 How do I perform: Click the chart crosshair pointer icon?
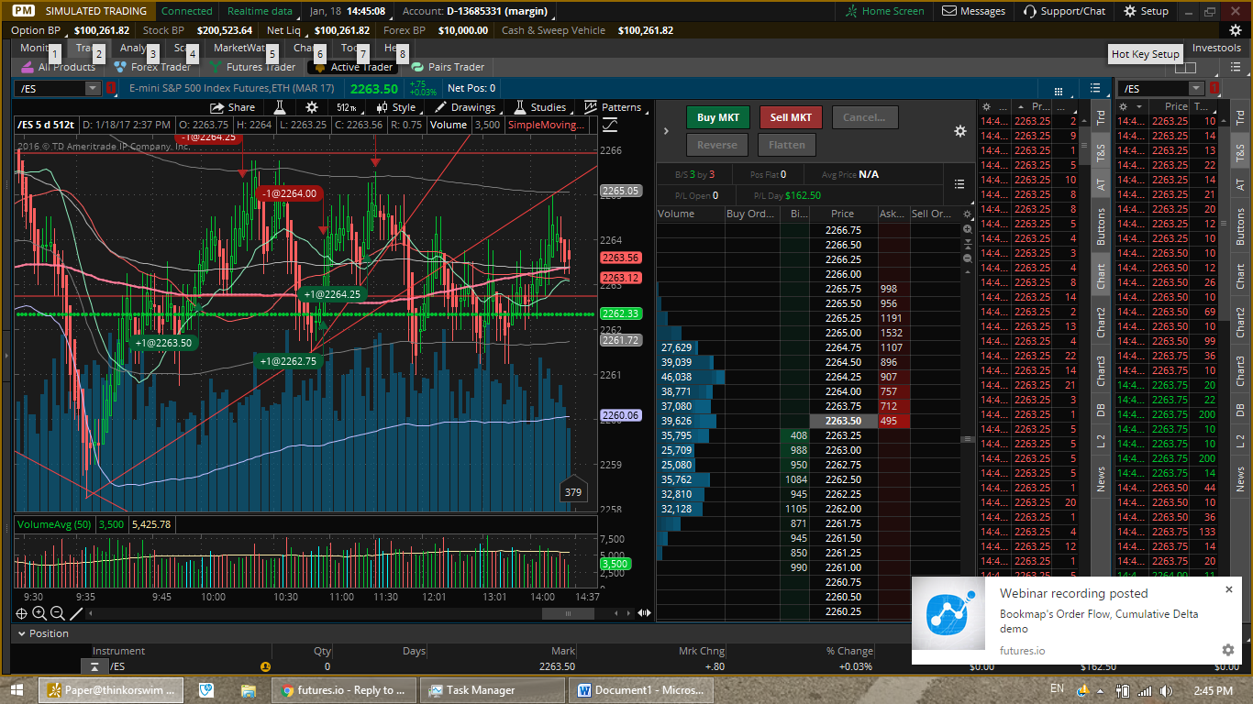pos(22,613)
